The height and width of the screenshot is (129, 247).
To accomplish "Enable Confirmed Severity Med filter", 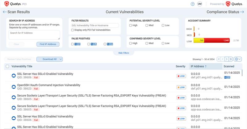I will 147,43.
